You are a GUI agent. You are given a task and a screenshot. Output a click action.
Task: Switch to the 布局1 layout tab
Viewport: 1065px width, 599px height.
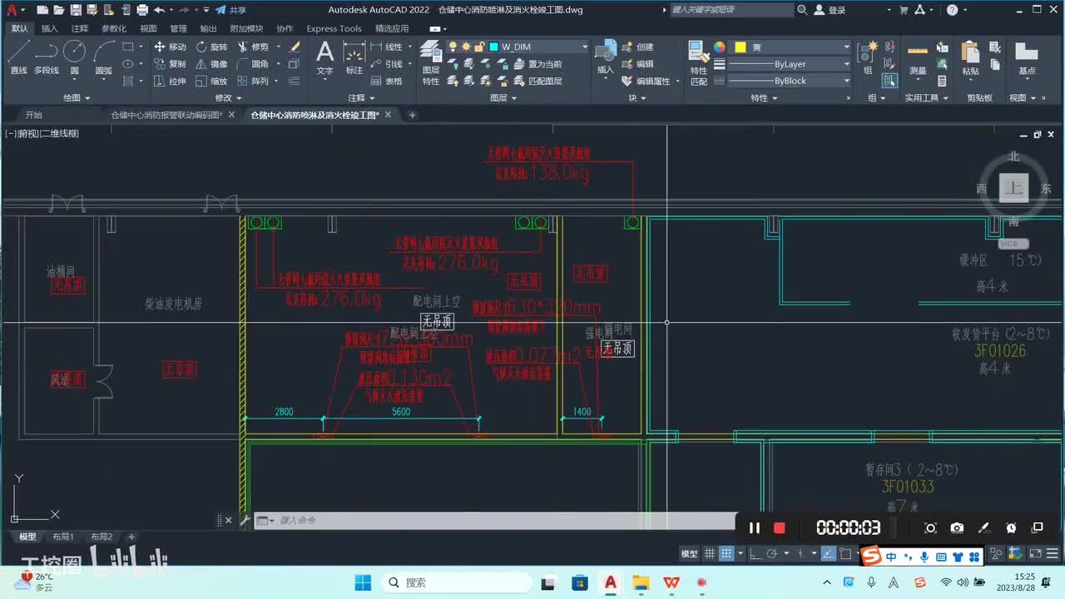[x=63, y=537]
